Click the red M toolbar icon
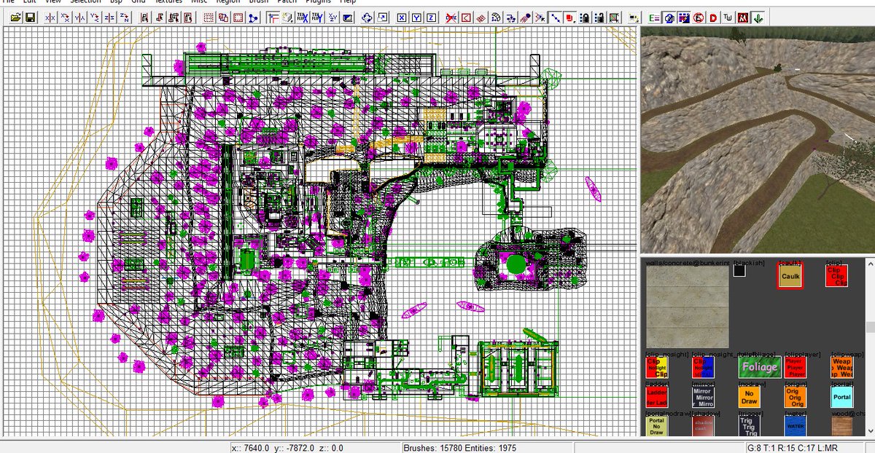875x453 pixels. tap(743, 17)
